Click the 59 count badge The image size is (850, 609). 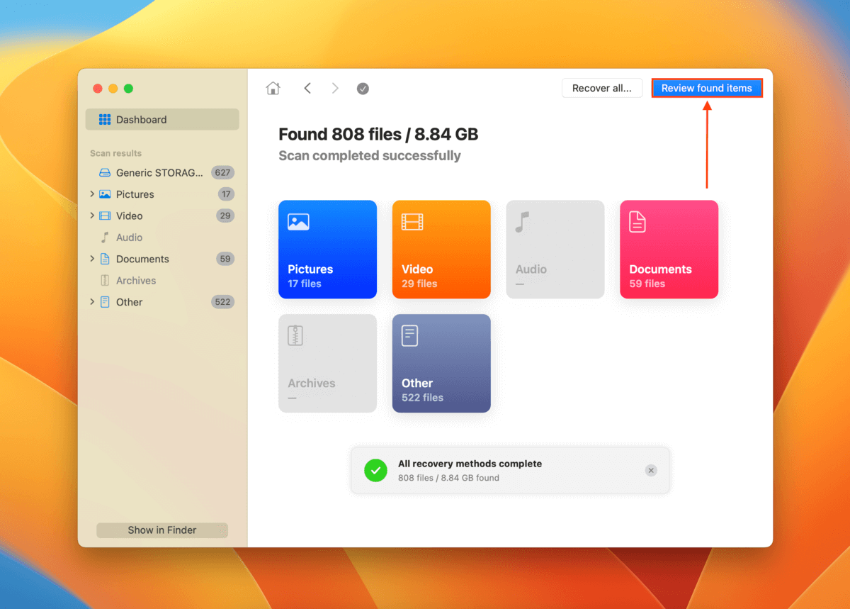(225, 259)
